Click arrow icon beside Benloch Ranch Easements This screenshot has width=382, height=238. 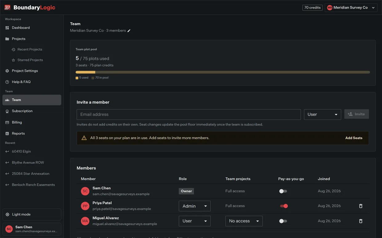pos(7,185)
